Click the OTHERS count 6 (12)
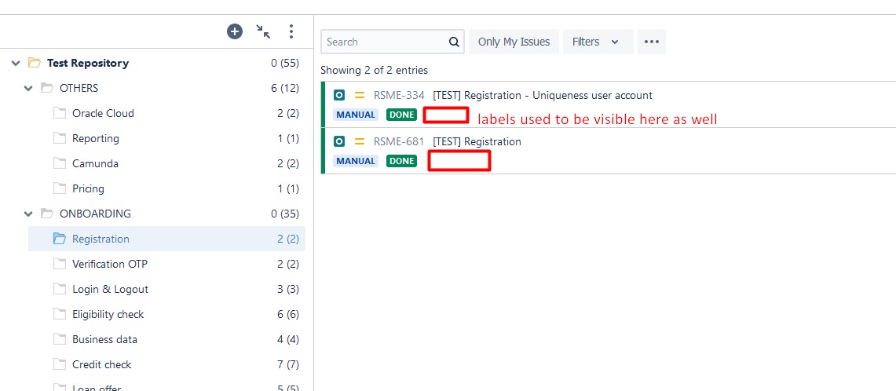 point(285,88)
